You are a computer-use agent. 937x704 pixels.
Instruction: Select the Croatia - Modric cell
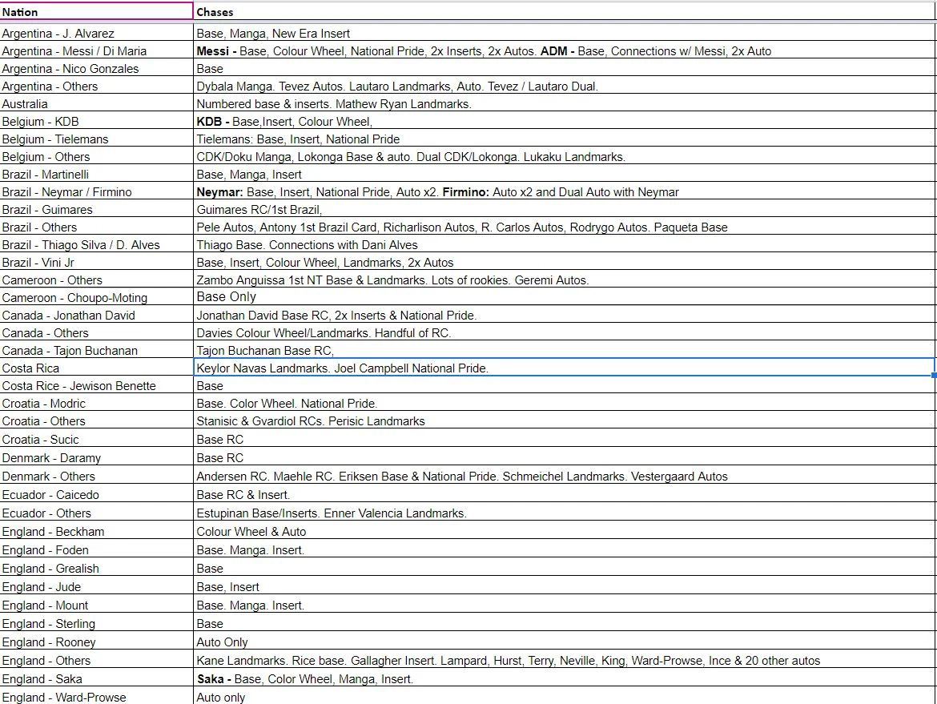[96, 404]
